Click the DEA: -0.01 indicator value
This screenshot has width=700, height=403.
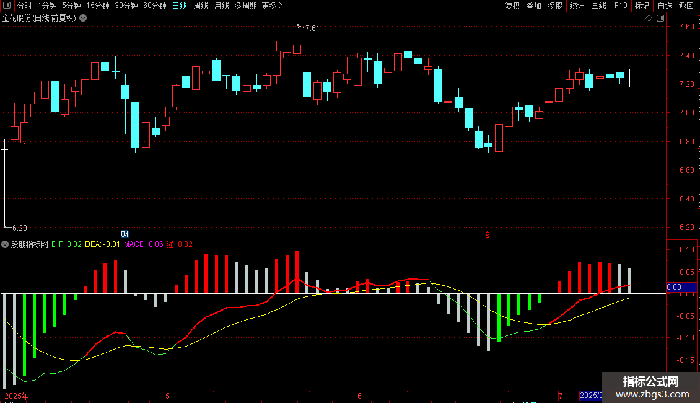coord(102,244)
